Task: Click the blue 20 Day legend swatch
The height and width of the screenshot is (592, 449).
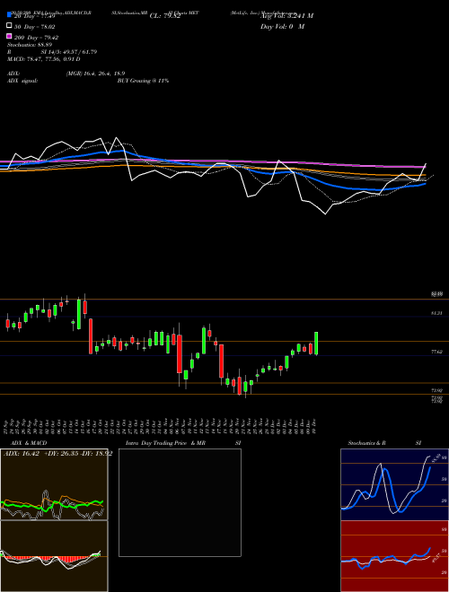Action: [9, 14]
